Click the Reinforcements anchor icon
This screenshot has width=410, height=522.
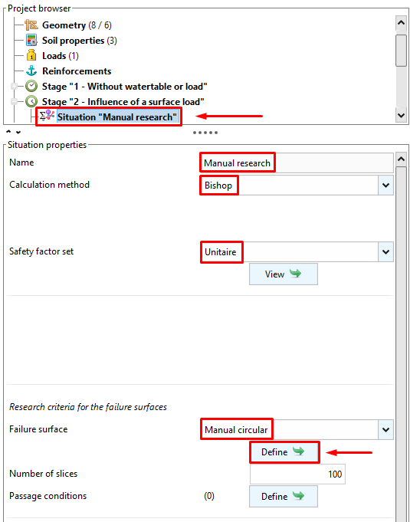point(31,71)
